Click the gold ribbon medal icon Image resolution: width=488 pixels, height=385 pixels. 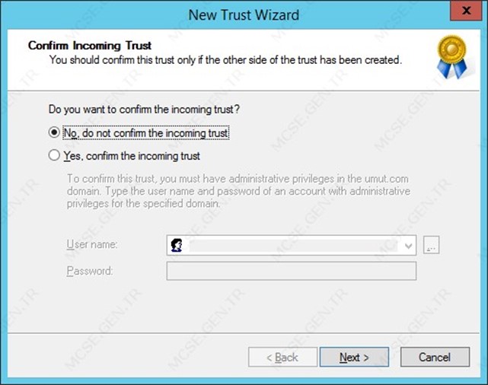coord(452,56)
